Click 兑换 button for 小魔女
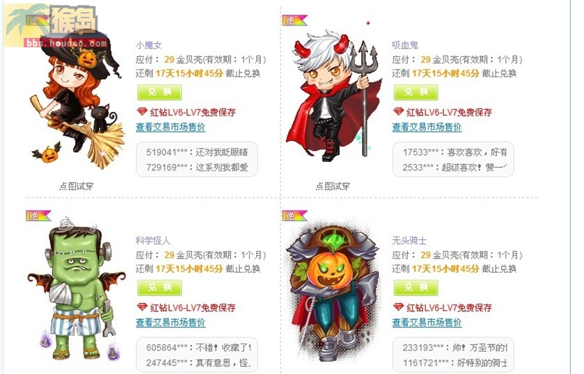Image resolution: width=584 pixels, height=374 pixels. tap(159, 92)
